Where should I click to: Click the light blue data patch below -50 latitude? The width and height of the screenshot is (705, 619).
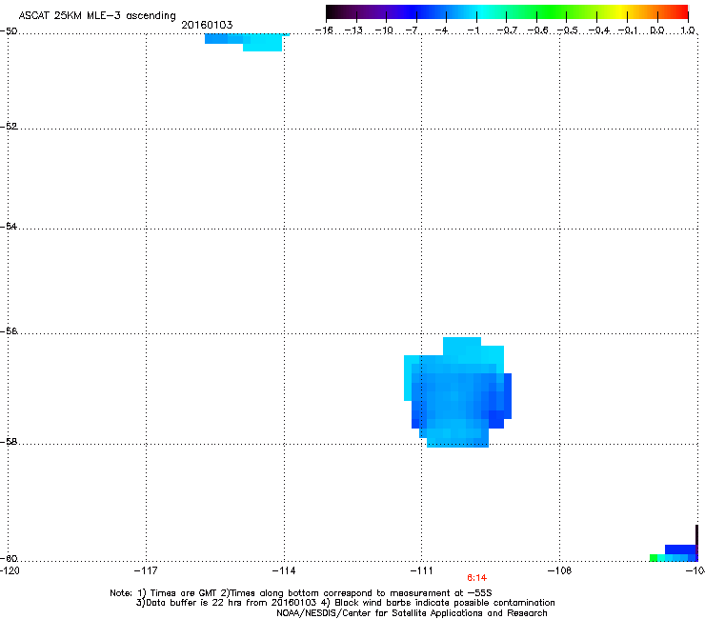247,42
